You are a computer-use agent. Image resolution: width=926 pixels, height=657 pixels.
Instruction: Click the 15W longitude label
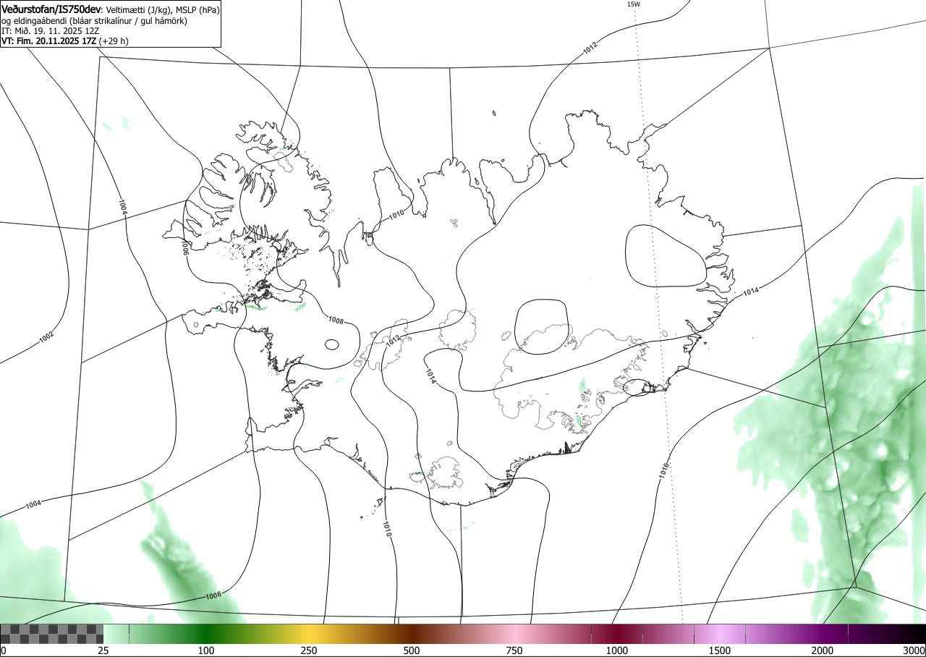[x=633, y=4]
